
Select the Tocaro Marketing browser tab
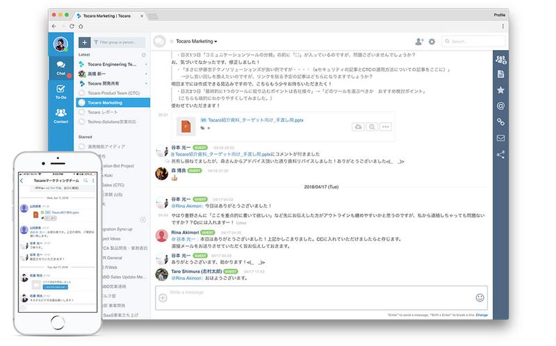coord(109,16)
